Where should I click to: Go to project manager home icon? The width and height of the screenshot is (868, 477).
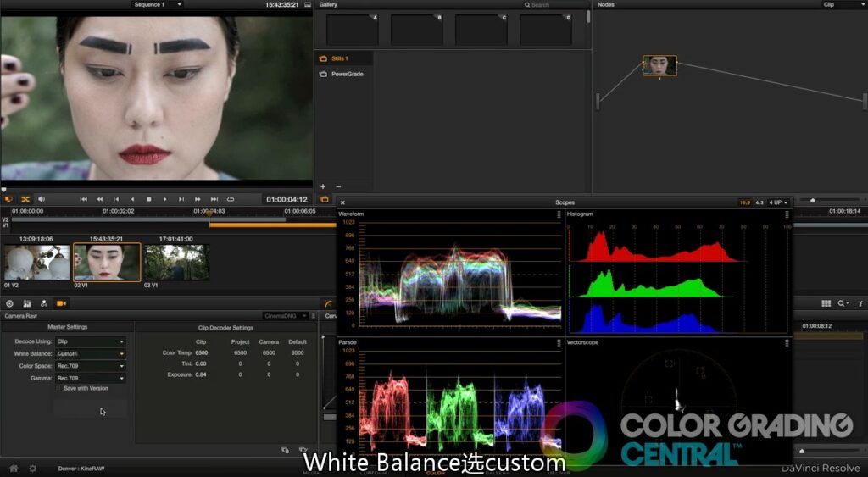tap(14, 469)
